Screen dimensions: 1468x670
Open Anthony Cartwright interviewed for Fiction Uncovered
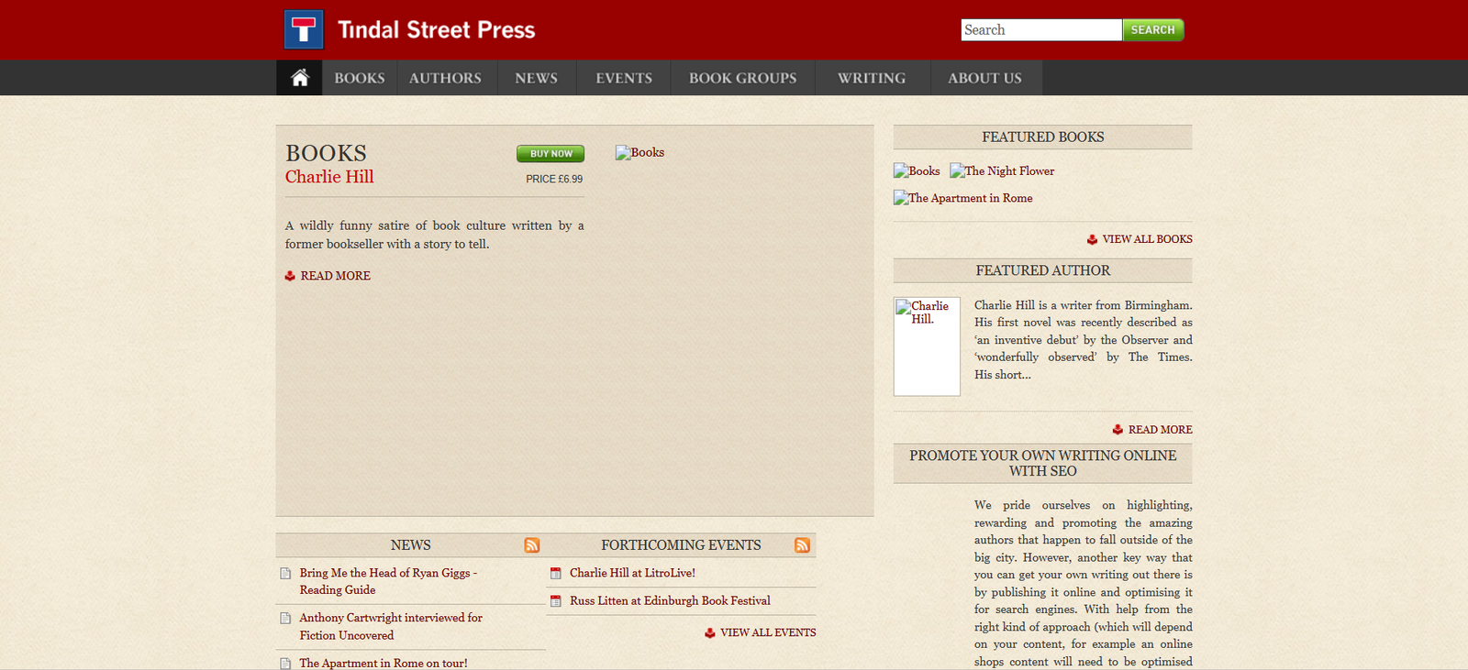pos(391,627)
